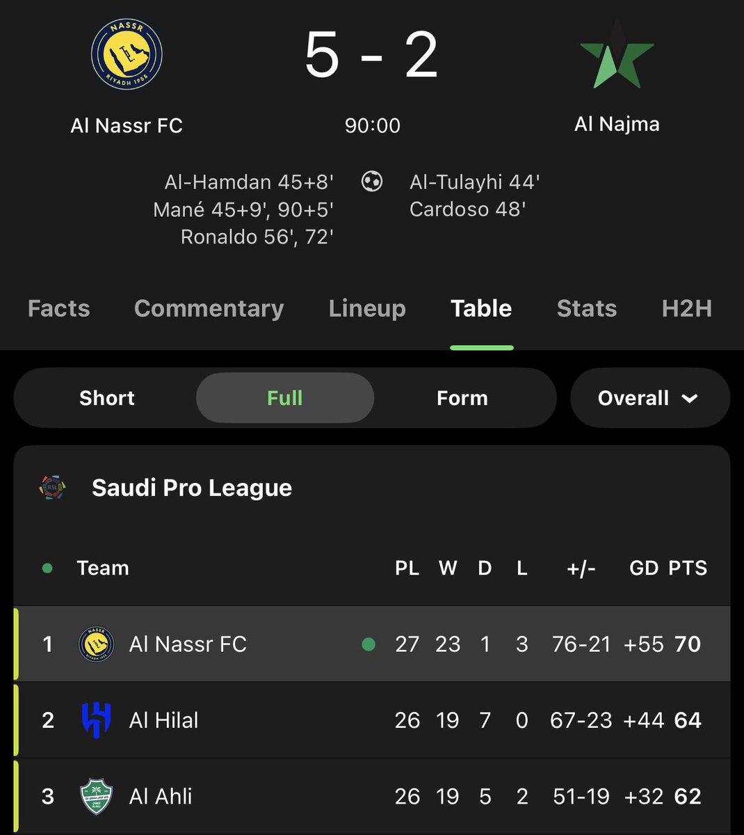This screenshot has height=835, width=744.
Task: Open the Lineup tab
Action: click(x=367, y=308)
